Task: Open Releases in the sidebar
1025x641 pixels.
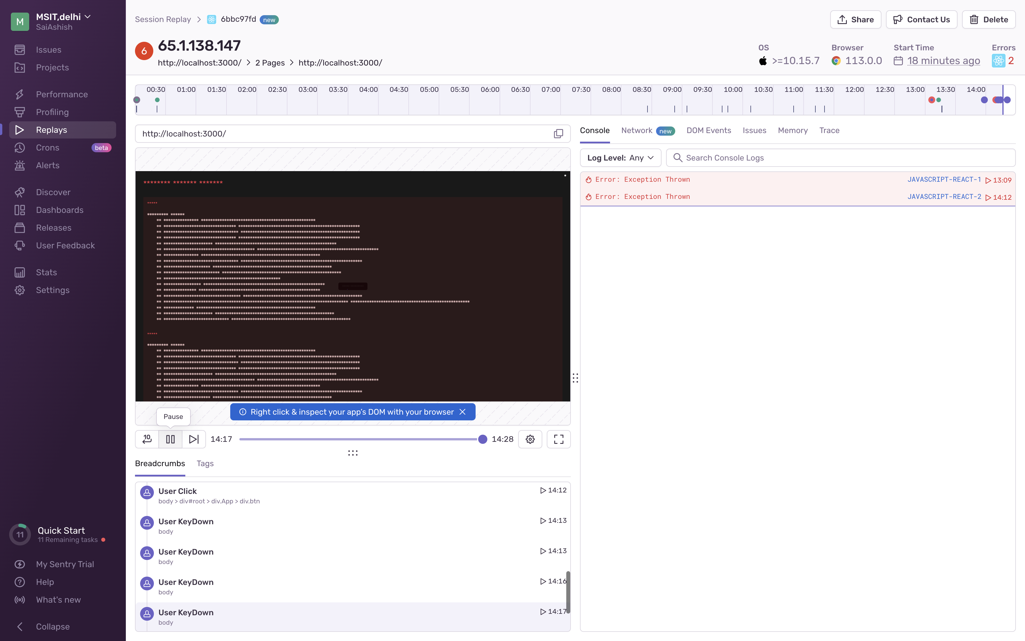Action: click(x=53, y=228)
